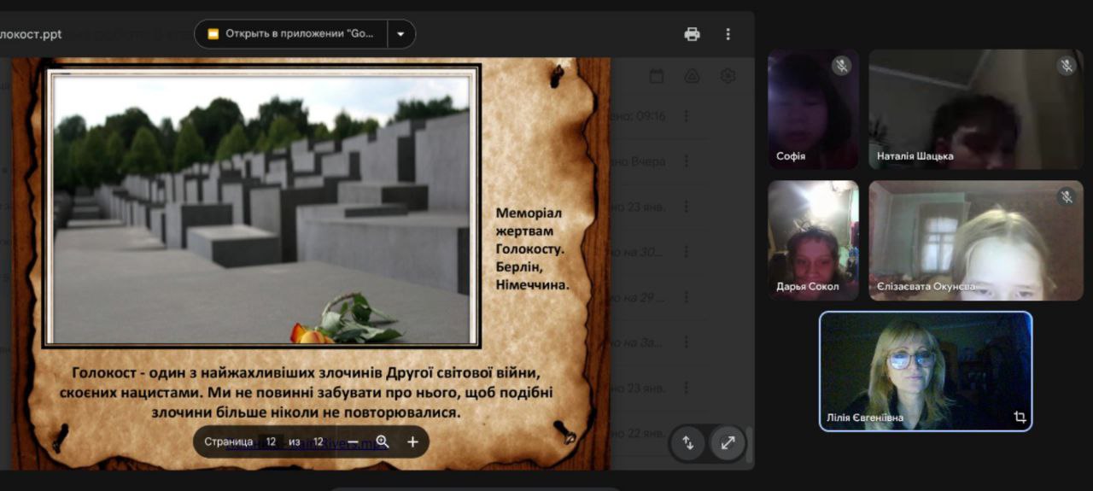
Task: Click muted microphone icon on Наталія Шацька's tile
Action: [1066, 66]
